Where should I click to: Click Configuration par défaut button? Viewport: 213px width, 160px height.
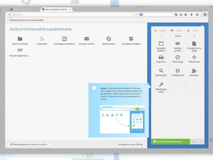pyautogui.click(x=130, y=144)
